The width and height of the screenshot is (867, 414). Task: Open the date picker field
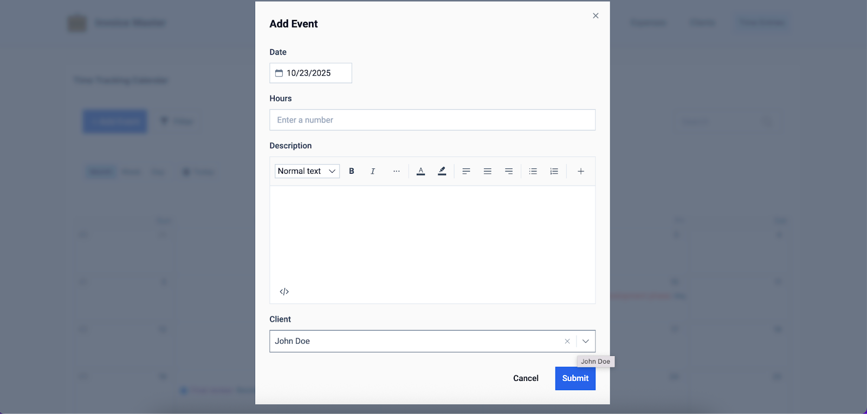tap(310, 73)
